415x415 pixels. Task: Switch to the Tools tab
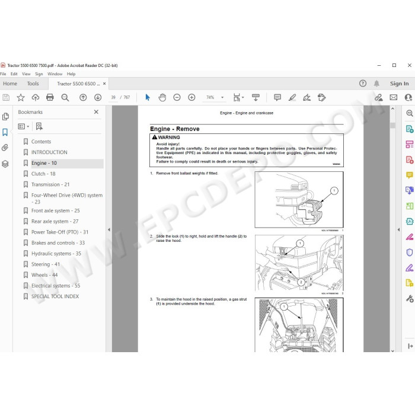coord(33,84)
